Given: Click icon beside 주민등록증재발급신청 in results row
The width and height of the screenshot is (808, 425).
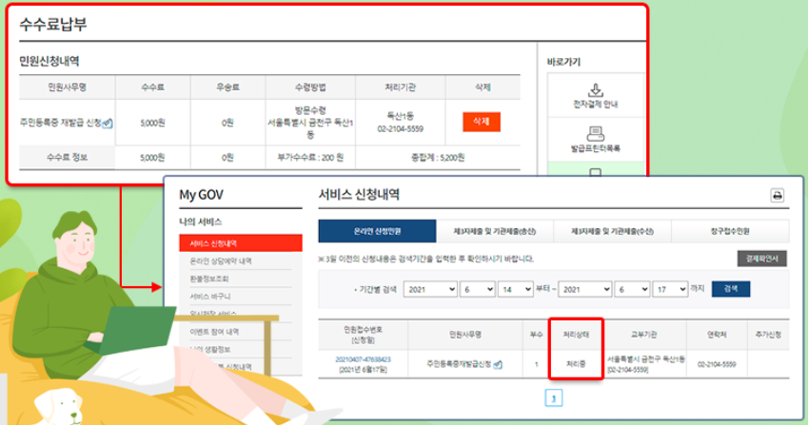Looking at the screenshot, I should coord(498,364).
